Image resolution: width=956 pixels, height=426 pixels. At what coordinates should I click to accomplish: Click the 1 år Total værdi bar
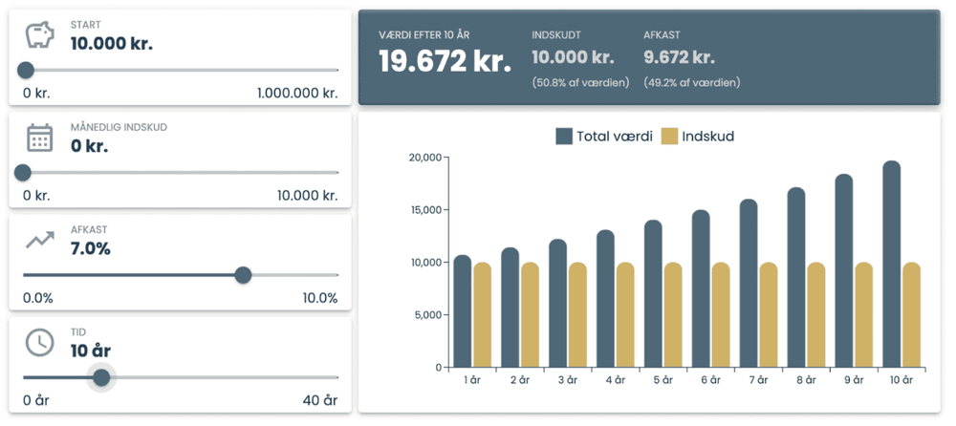463,311
